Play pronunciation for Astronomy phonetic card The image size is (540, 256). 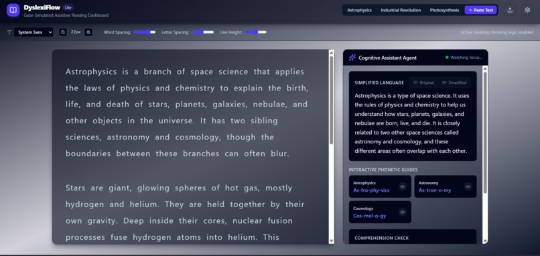[x=468, y=186]
